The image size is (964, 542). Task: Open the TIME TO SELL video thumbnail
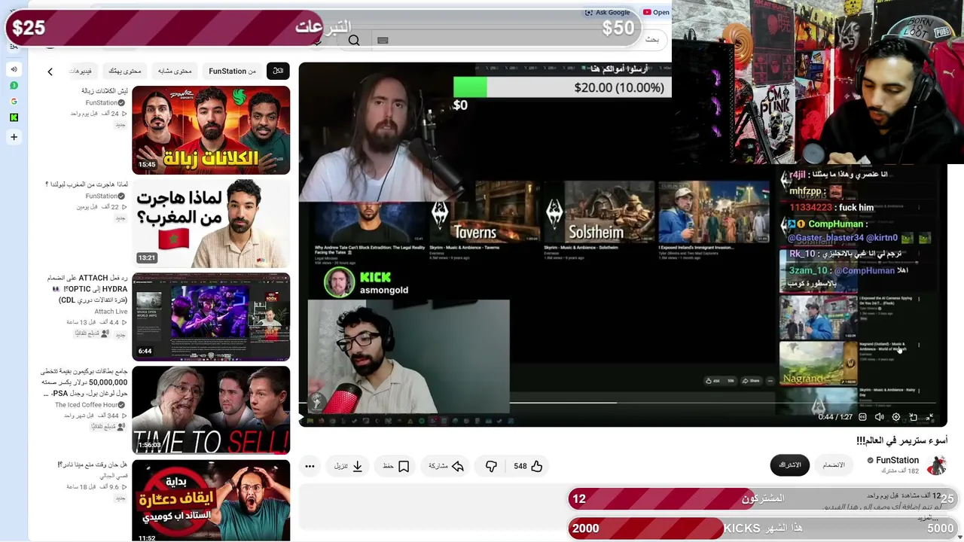click(211, 410)
